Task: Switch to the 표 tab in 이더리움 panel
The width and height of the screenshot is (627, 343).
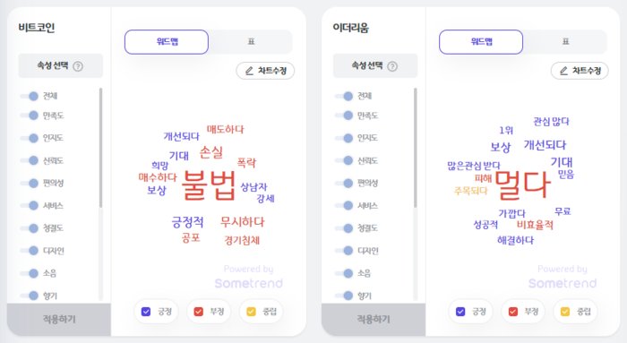Action: coord(565,41)
